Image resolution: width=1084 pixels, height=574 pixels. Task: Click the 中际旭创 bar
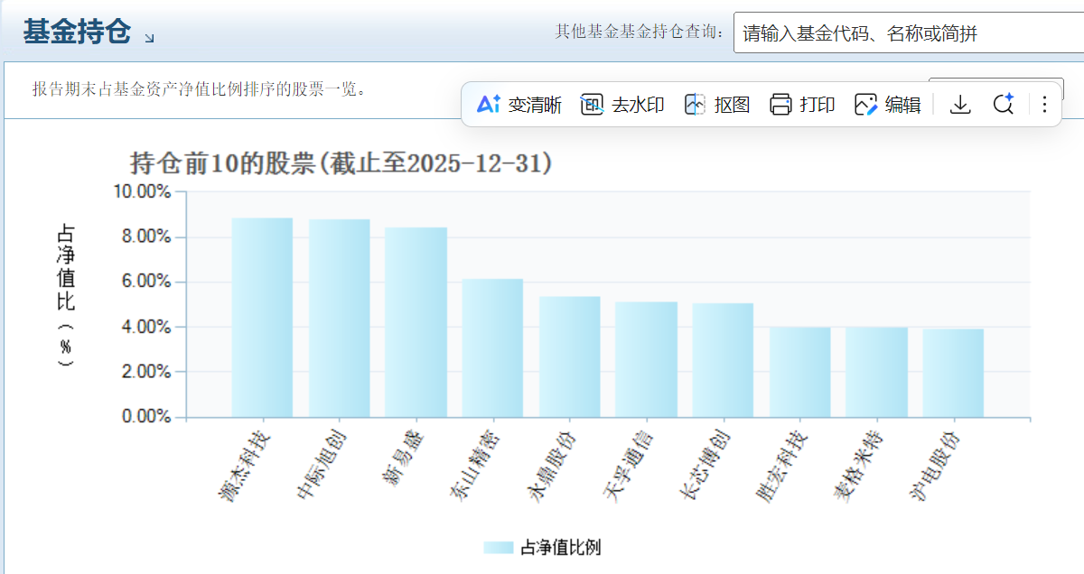click(339, 319)
